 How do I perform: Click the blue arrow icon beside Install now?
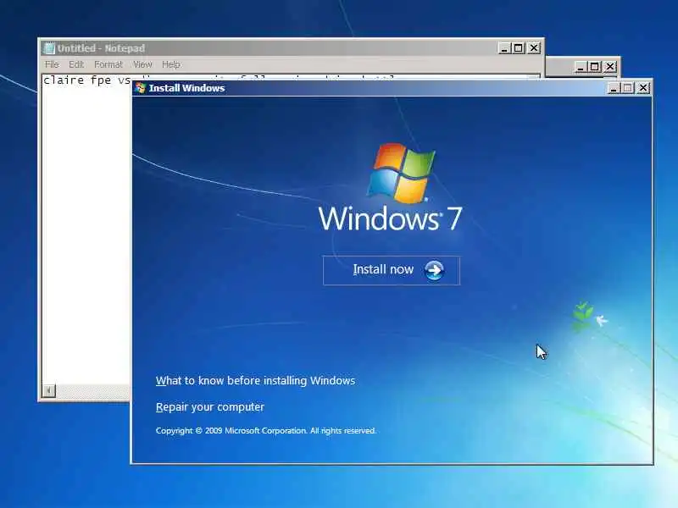[434, 270]
